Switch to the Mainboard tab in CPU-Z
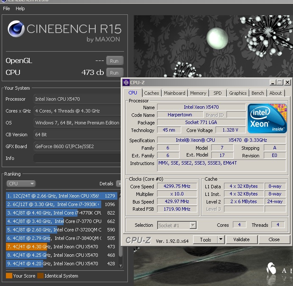Screen dimensions: 293x286 (174, 93)
